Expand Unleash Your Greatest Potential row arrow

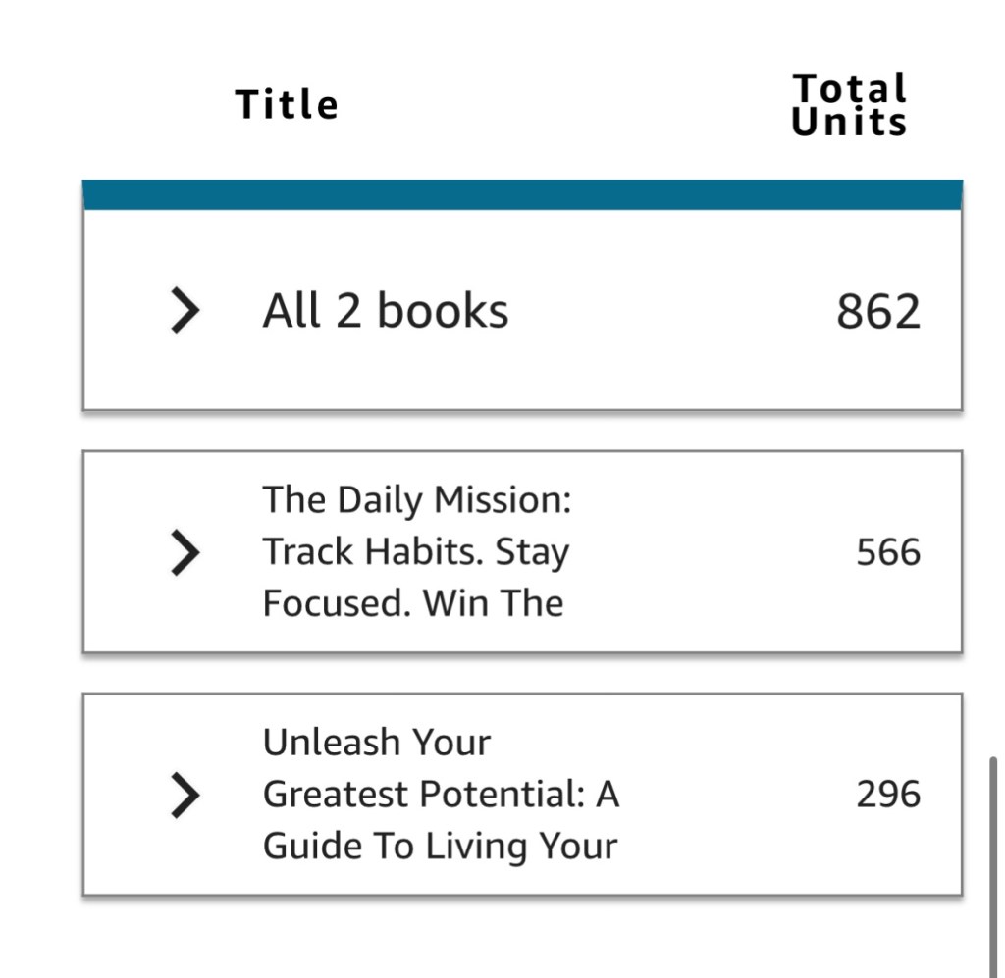185,795
